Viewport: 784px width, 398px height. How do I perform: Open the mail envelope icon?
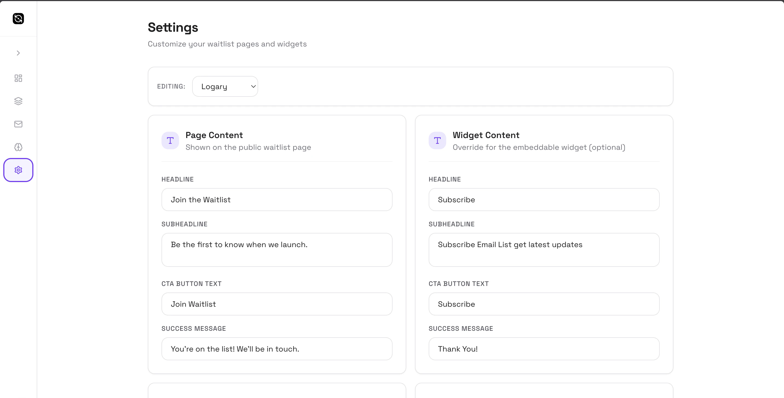[x=18, y=124]
